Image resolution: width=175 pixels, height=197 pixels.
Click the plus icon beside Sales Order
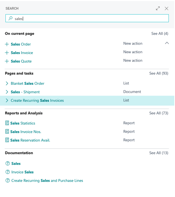click(7, 44)
